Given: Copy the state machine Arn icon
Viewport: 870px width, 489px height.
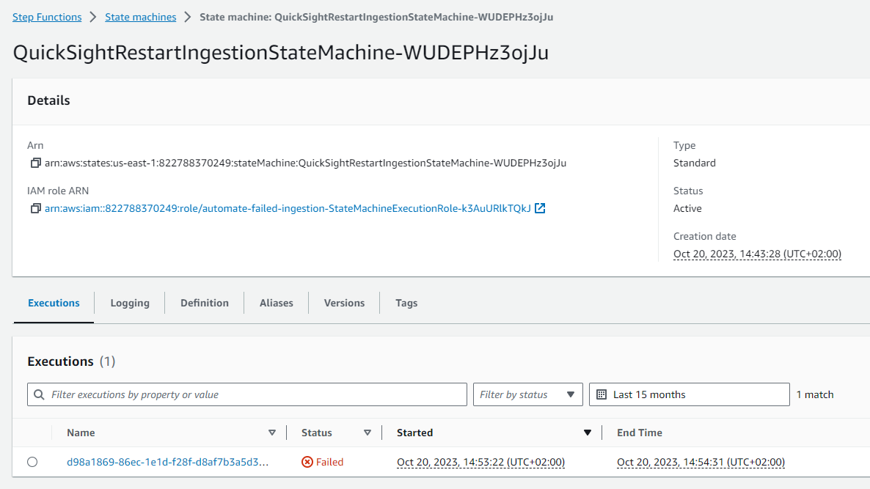Looking at the screenshot, I should click(35, 163).
